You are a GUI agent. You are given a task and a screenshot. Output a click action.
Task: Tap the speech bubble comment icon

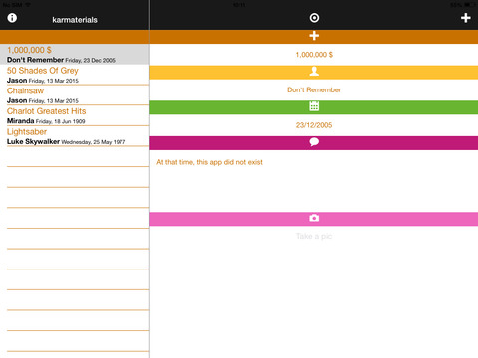coord(314,142)
